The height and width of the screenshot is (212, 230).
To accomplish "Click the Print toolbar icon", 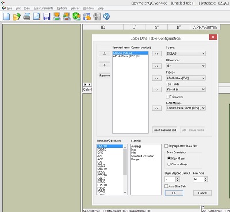I will coord(26,16).
